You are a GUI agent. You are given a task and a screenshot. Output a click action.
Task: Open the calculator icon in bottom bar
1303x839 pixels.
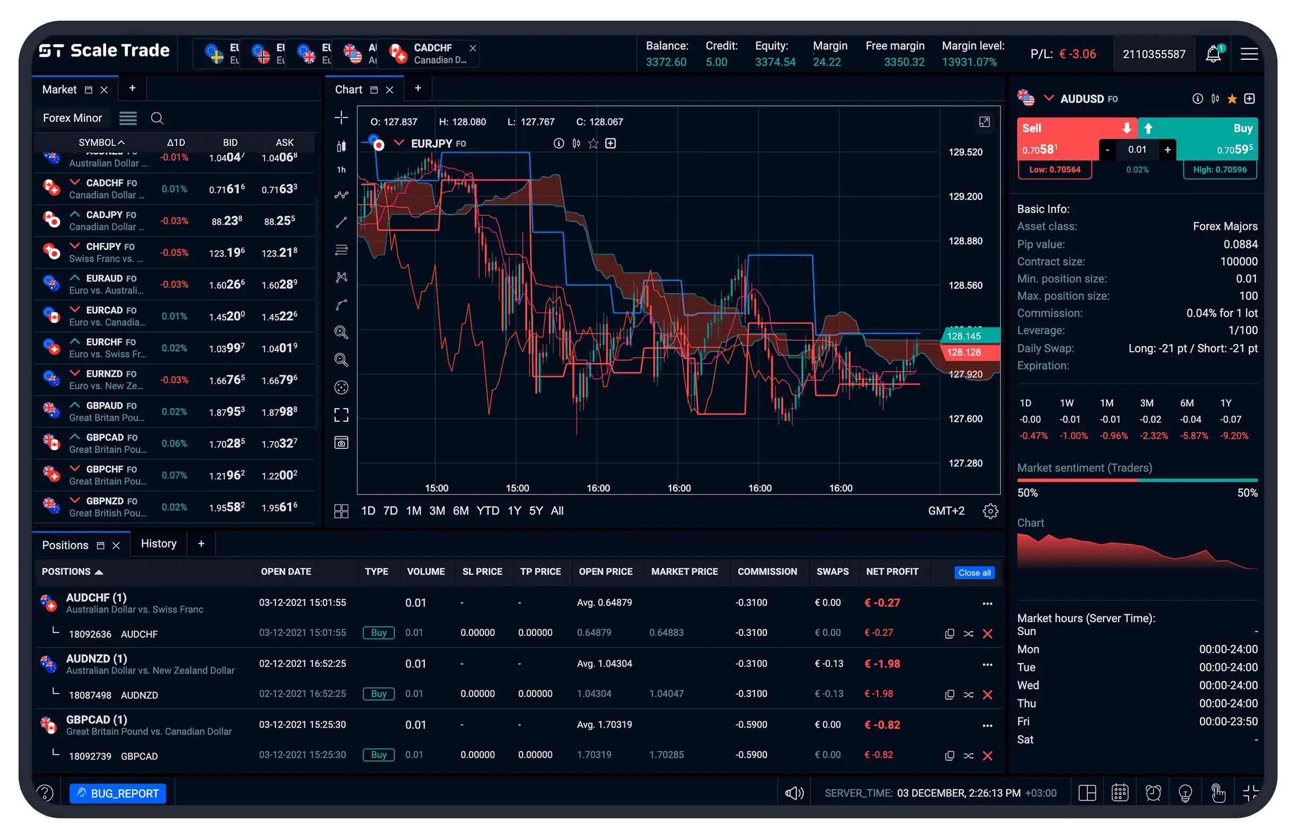[1120, 793]
